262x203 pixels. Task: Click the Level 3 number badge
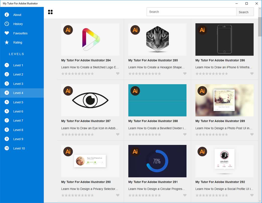pyautogui.click(x=7, y=83)
